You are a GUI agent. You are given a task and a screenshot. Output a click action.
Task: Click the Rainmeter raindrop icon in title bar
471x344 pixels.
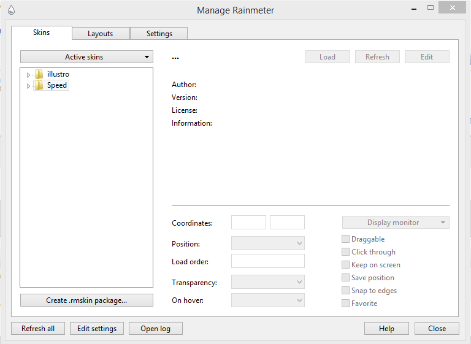[11, 10]
